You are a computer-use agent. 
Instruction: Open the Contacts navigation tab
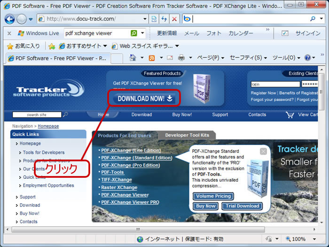pyautogui.click(x=257, y=115)
